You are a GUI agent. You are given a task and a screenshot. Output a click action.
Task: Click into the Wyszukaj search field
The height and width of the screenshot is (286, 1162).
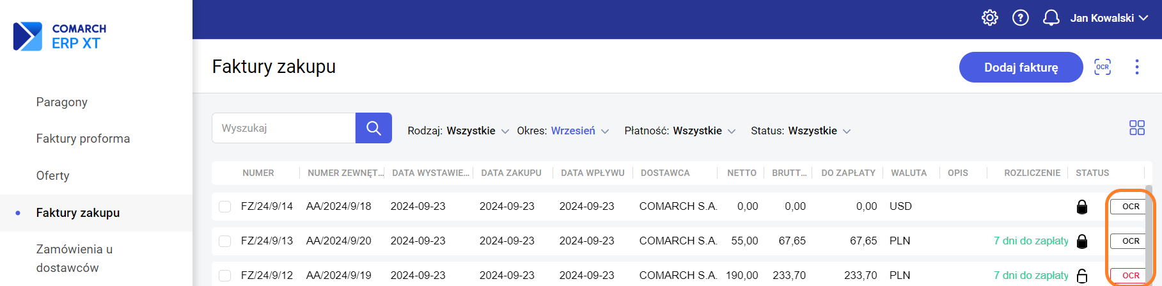click(283, 128)
